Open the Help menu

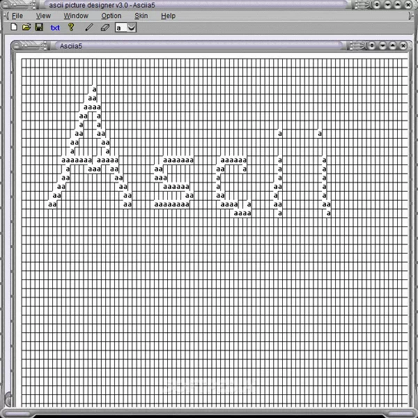(168, 16)
